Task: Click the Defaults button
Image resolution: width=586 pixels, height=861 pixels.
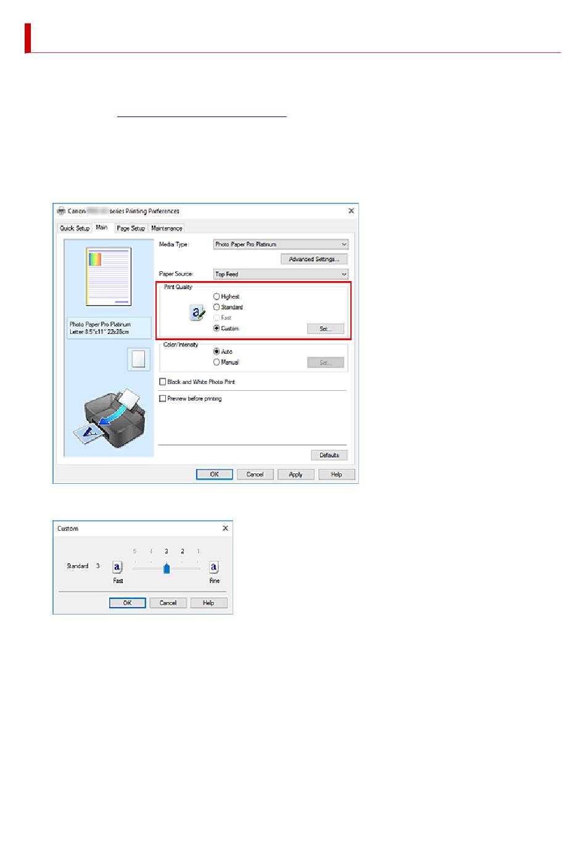Action: pyautogui.click(x=329, y=455)
